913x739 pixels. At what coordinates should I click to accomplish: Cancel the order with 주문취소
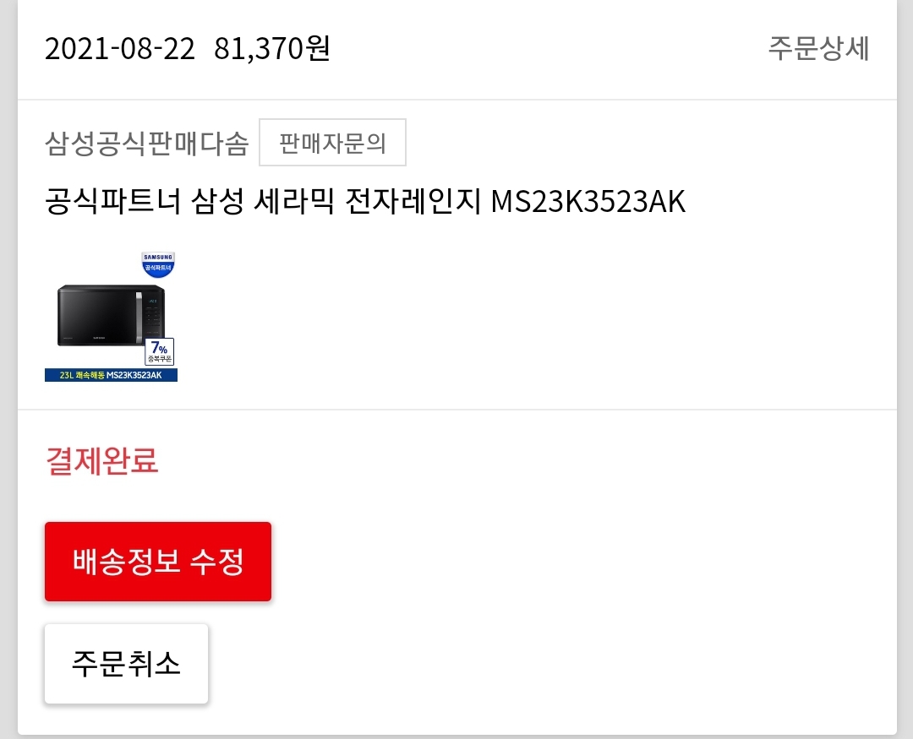126,664
